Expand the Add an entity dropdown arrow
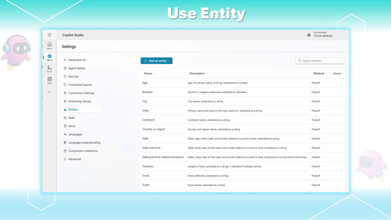 (x=168, y=61)
